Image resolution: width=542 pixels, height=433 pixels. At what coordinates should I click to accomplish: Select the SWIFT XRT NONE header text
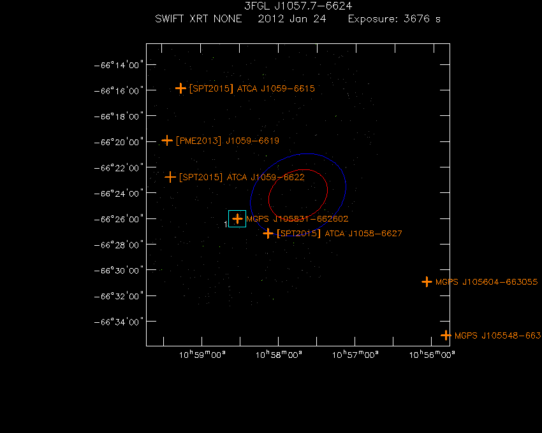(198, 18)
